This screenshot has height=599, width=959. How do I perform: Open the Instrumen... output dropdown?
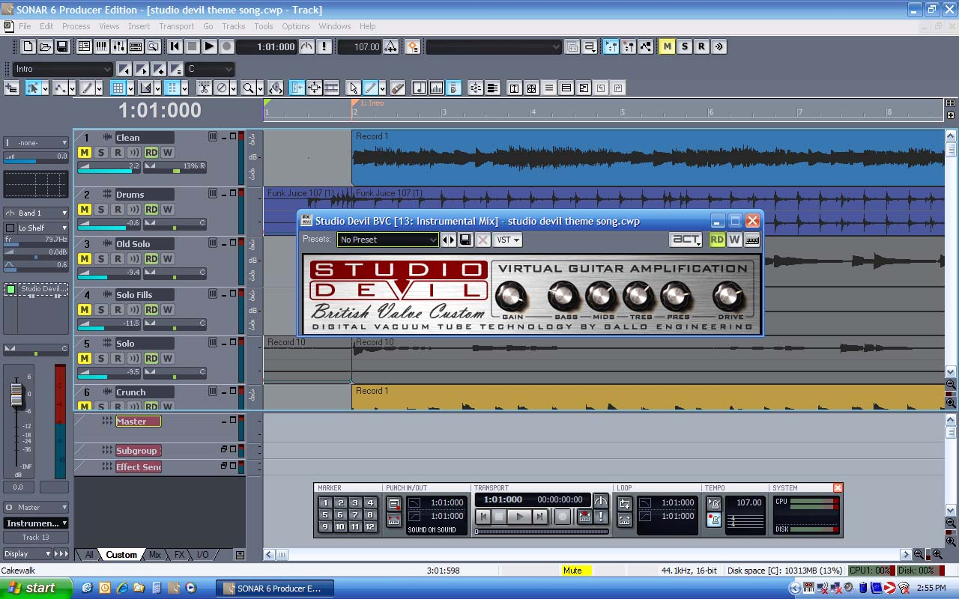pos(36,523)
